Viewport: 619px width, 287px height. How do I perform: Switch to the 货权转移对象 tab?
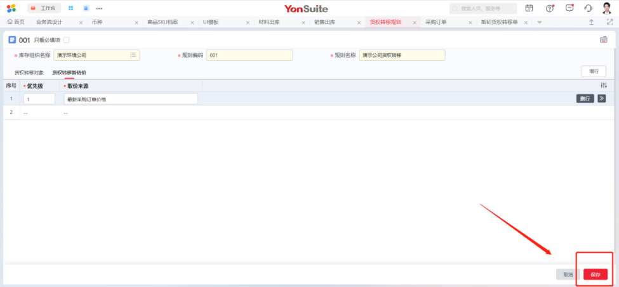tap(29, 73)
